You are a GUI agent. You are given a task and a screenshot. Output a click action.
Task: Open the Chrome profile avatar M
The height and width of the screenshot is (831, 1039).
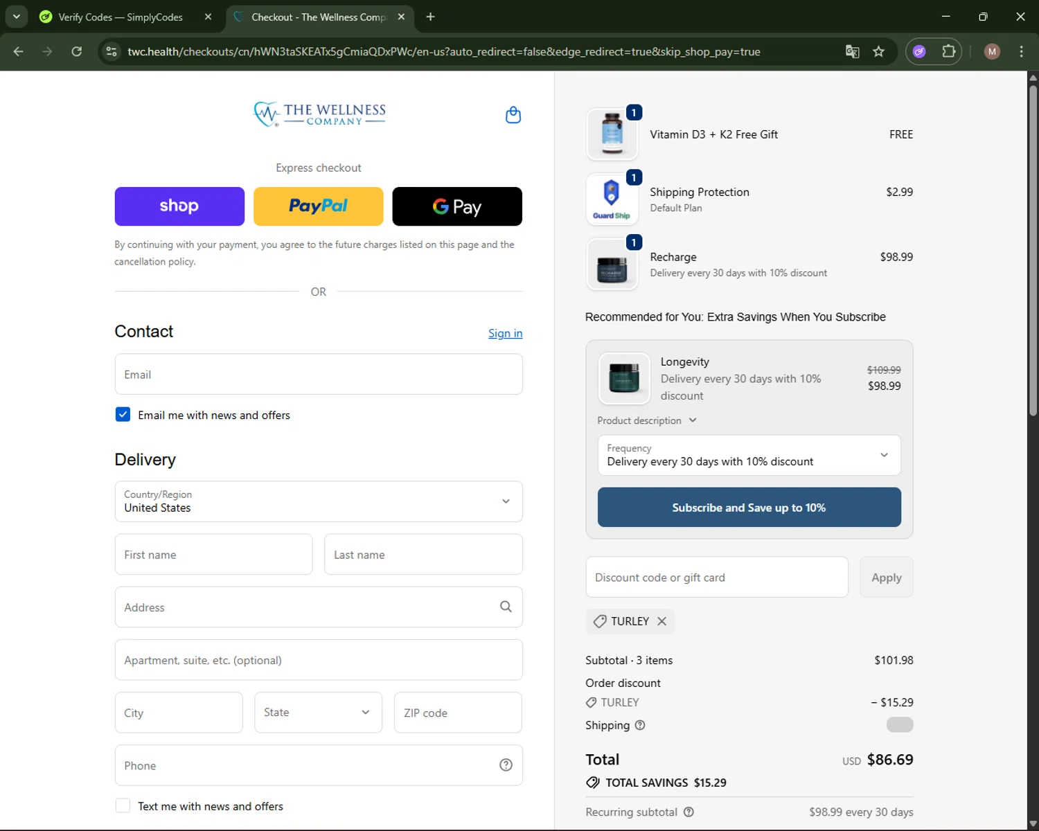point(992,51)
